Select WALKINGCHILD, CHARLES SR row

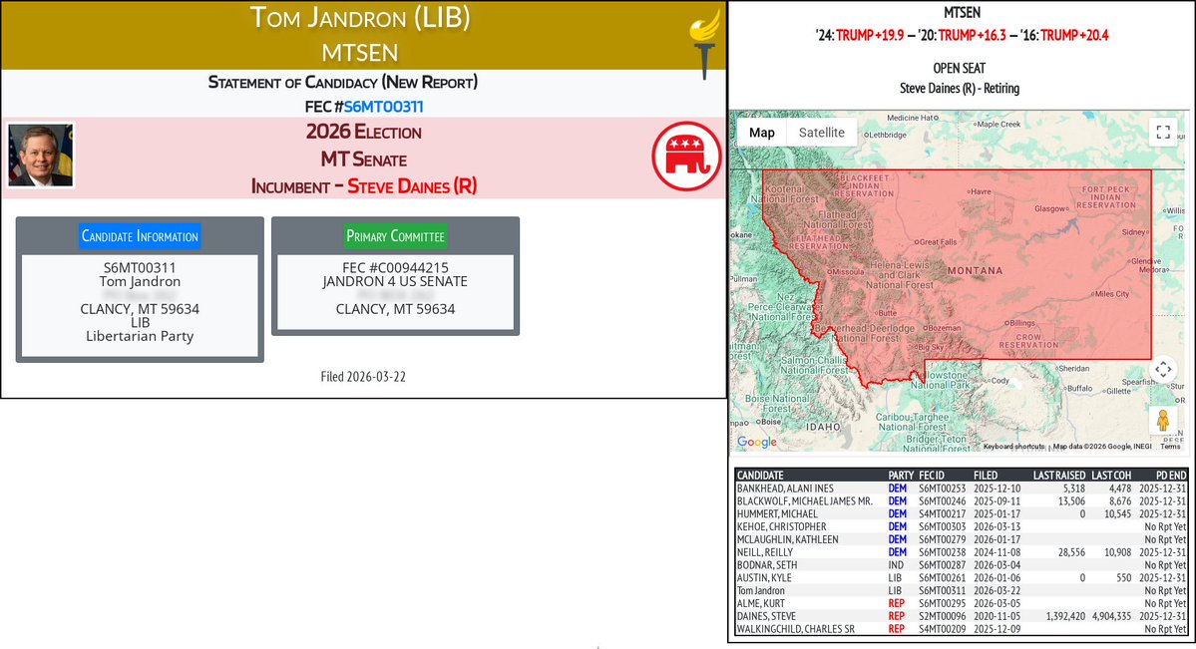961,629
